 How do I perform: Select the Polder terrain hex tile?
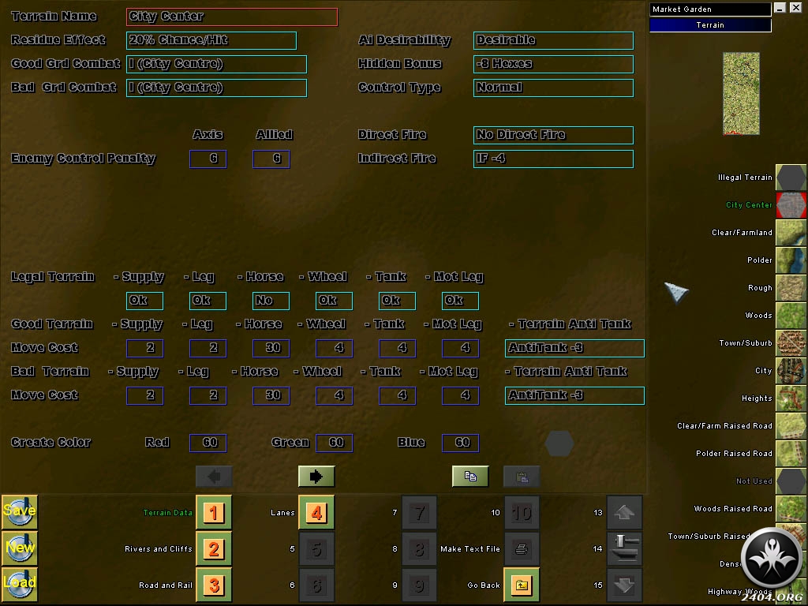tap(791, 260)
